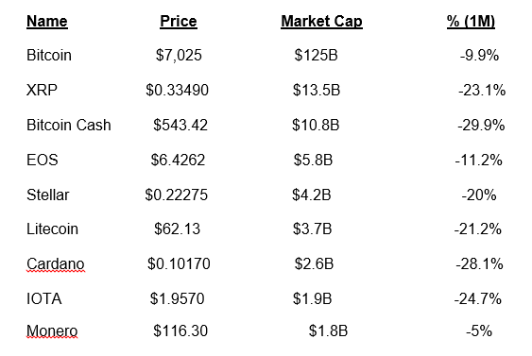
Task: Click the Bitcoin Cash name text
Action: pyautogui.click(x=69, y=125)
